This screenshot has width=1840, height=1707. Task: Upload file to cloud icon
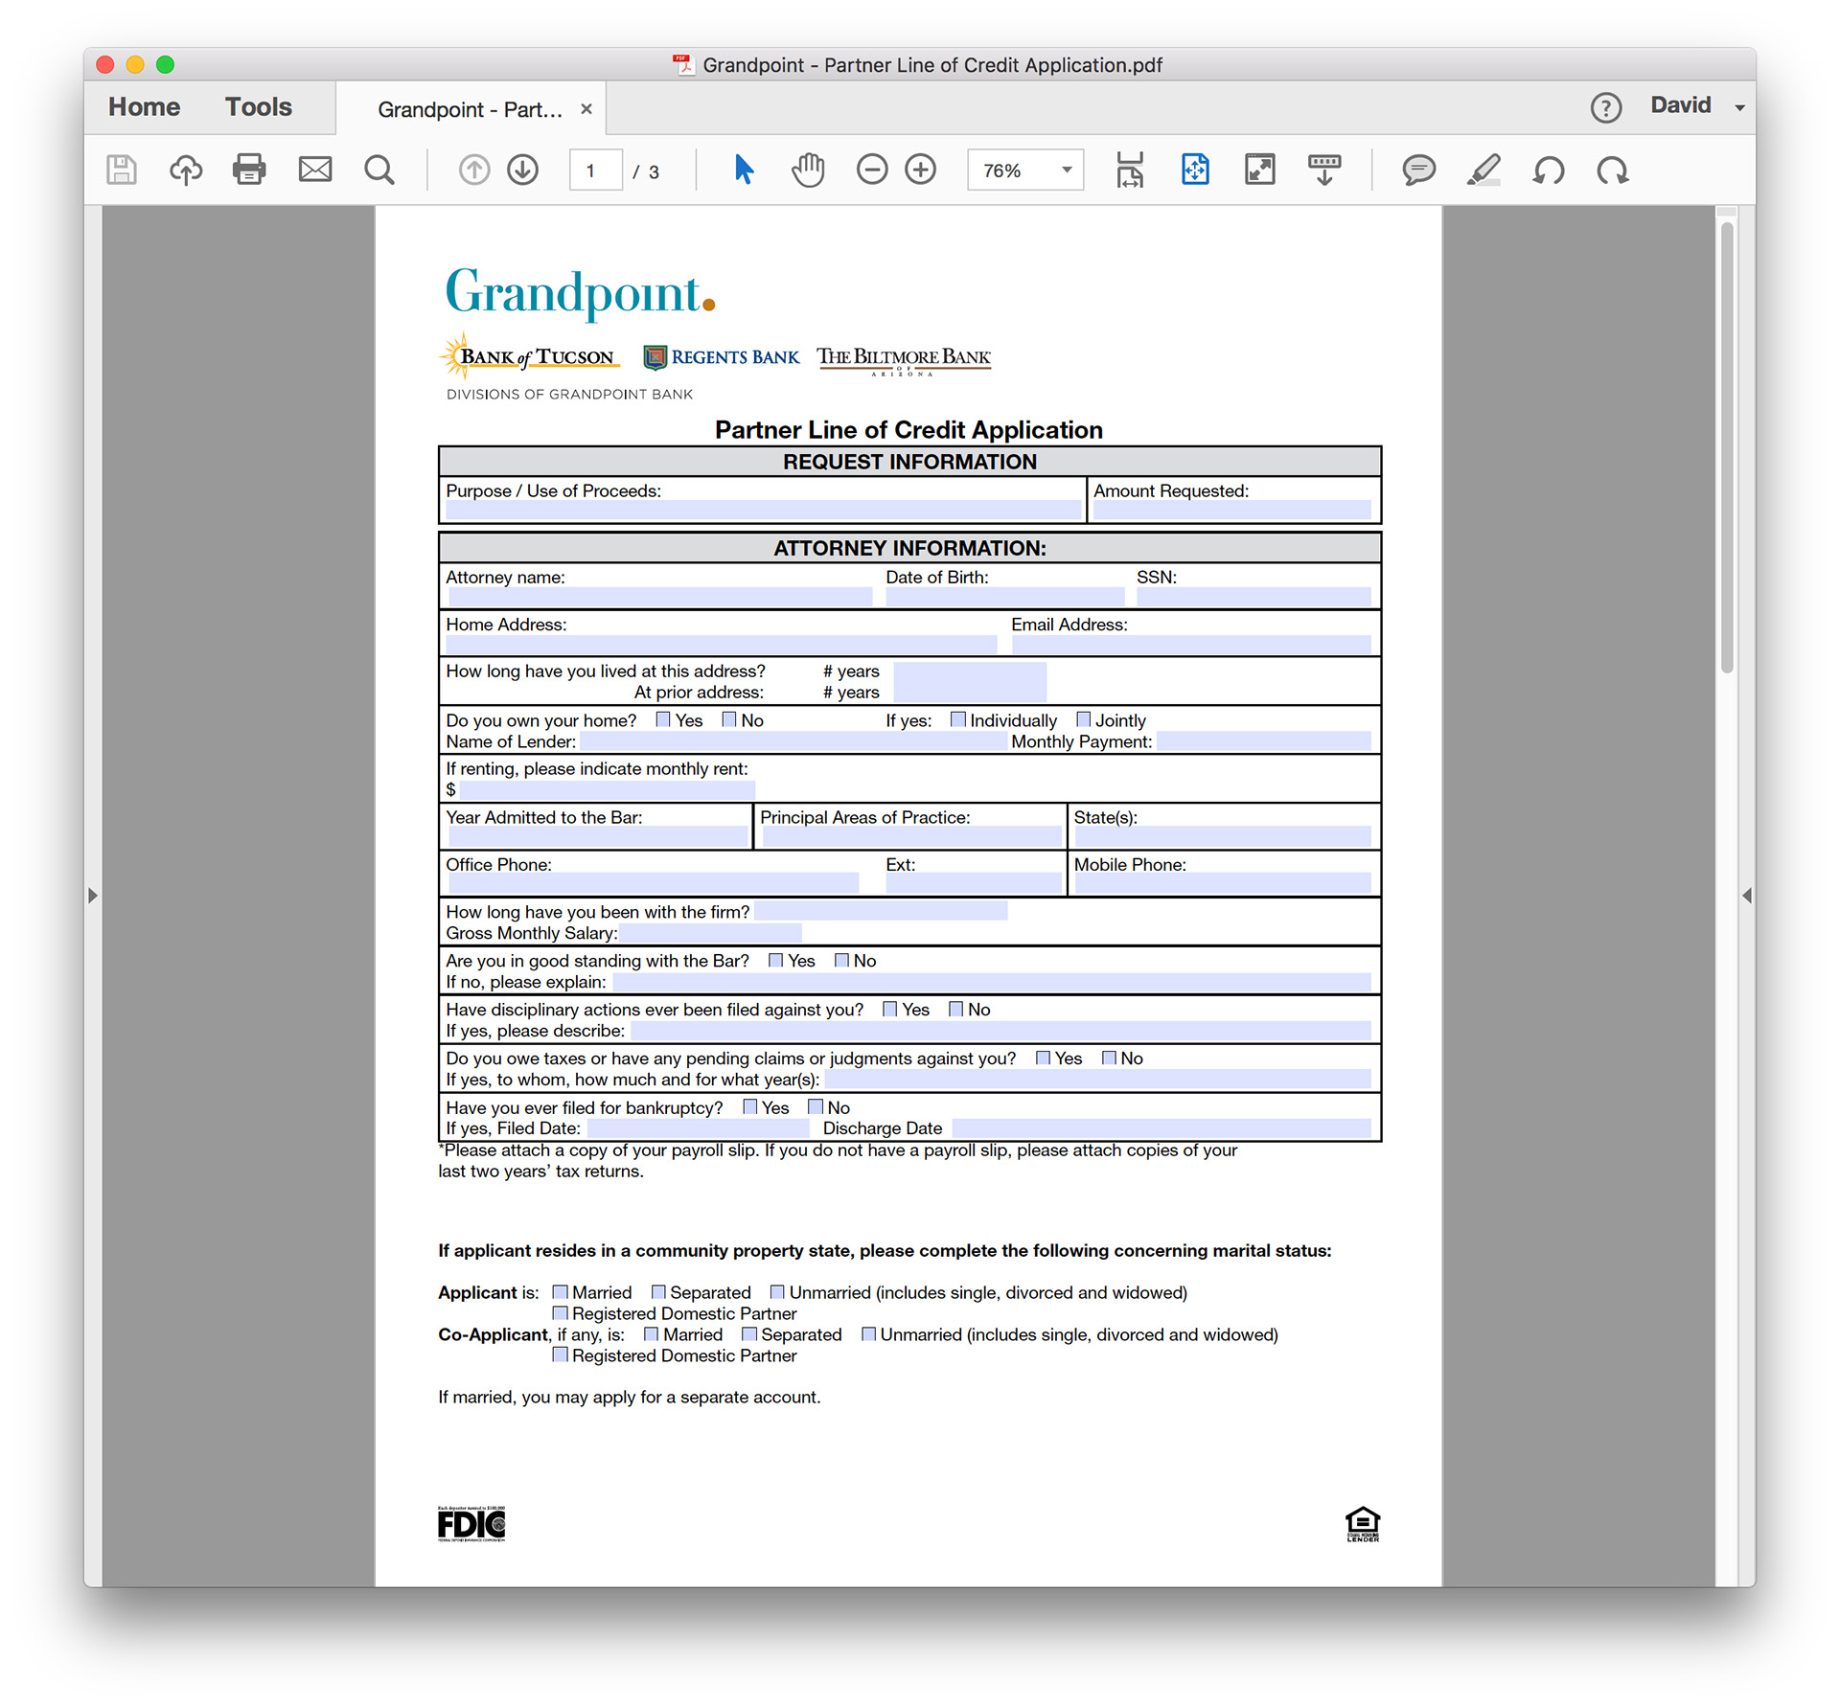click(186, 171)
